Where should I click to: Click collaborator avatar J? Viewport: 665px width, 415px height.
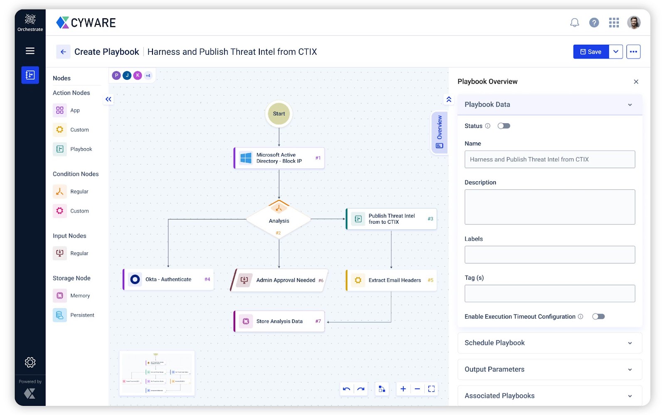[x=127, y=76]
